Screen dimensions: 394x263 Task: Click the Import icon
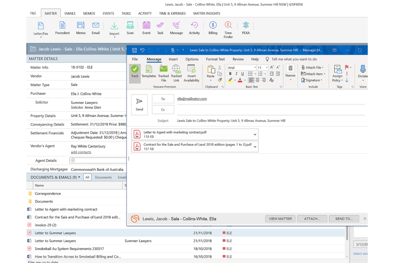pyautogui.click(x=114, y=29)
